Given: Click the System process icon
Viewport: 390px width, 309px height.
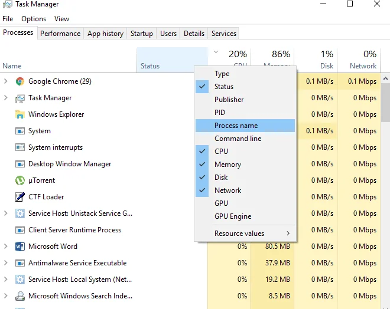Looking at the screenshot, I should click(20, 131).
